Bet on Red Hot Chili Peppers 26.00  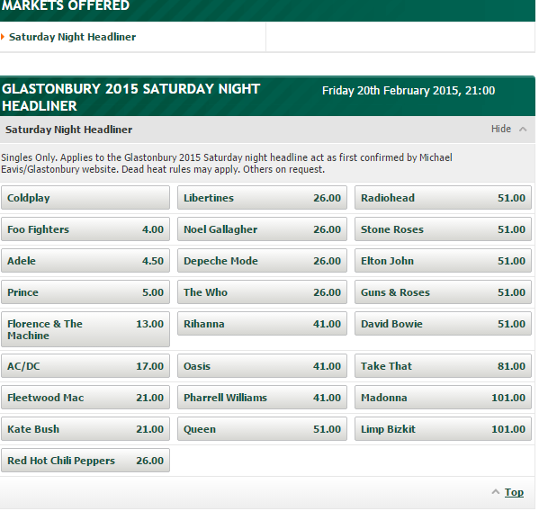pyautogui.click(x=85, y=461)
